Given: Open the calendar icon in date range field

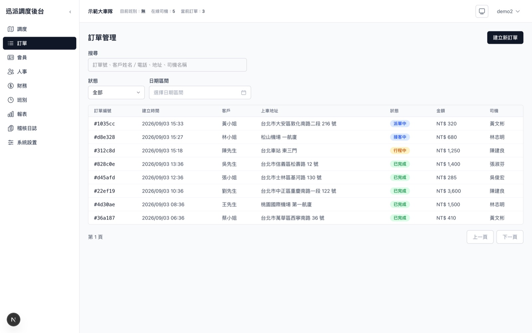Looking at the screenshot, I should [244, 93].
